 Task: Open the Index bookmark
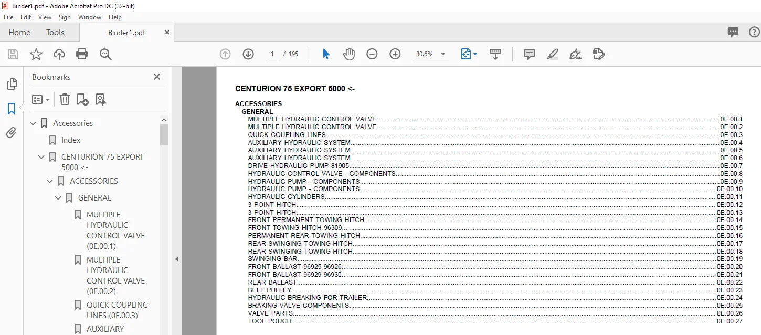71,140
